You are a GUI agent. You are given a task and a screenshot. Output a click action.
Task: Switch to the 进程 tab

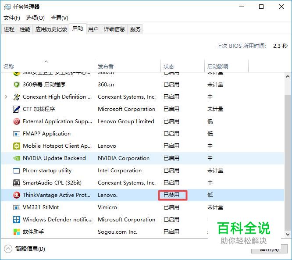(9, 29)
